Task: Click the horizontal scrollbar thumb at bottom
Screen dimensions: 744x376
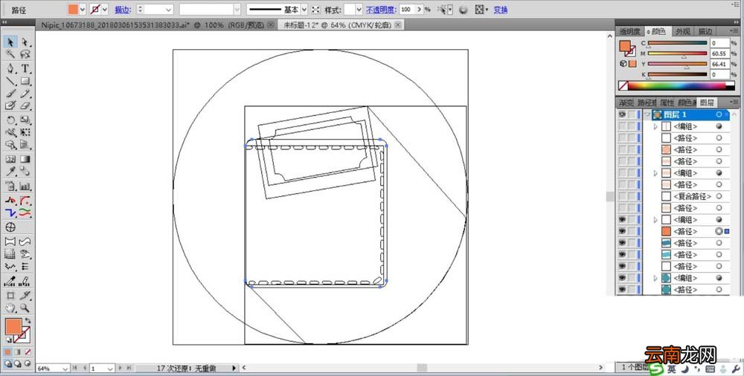Action: point(422,368)
